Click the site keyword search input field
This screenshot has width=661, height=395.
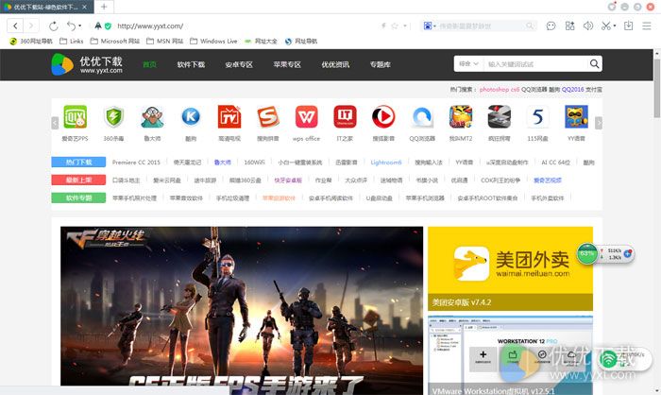[x=535, y=63]
